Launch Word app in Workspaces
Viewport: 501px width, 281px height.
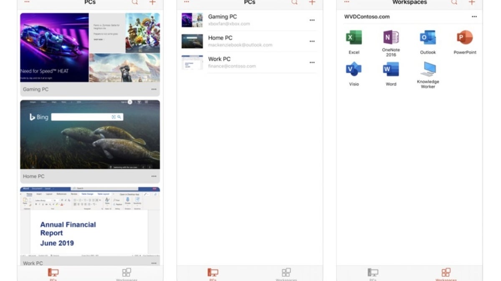coord(391,69)
